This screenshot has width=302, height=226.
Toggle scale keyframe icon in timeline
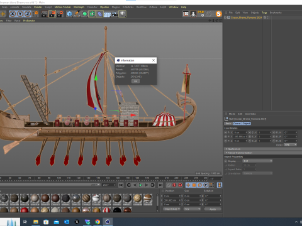click(194, 185)
